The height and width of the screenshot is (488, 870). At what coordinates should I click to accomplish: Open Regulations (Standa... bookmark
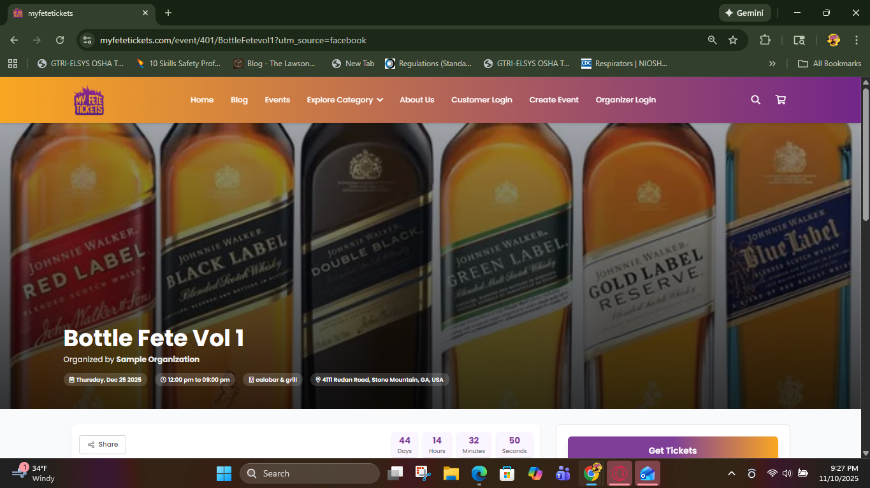pos(428,64)
